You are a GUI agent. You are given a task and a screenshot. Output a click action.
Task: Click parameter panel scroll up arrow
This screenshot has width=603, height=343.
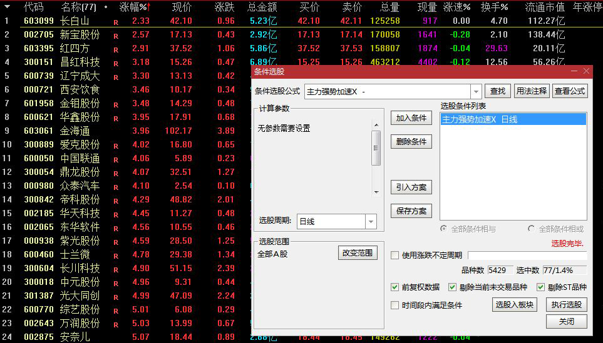(x=376, y=125)
